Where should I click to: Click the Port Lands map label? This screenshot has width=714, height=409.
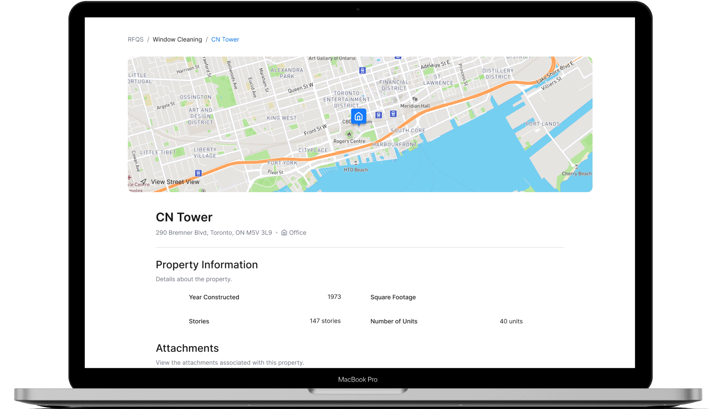(543, 124)
